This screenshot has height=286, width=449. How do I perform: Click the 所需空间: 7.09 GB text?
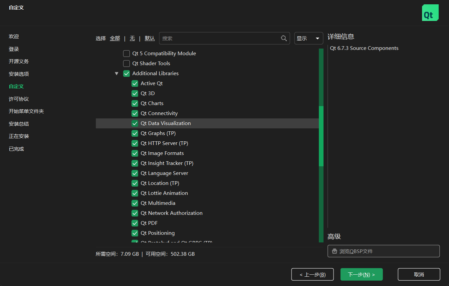[117, 254]
